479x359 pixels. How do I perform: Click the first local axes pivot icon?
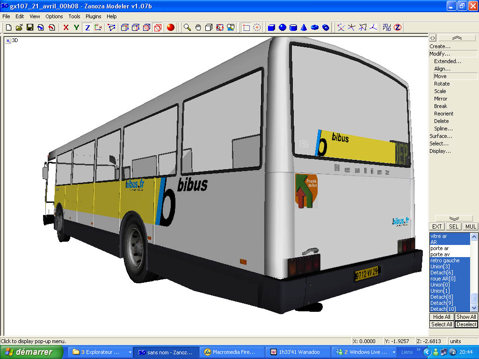pyautogui.click(x=341, y=28)
